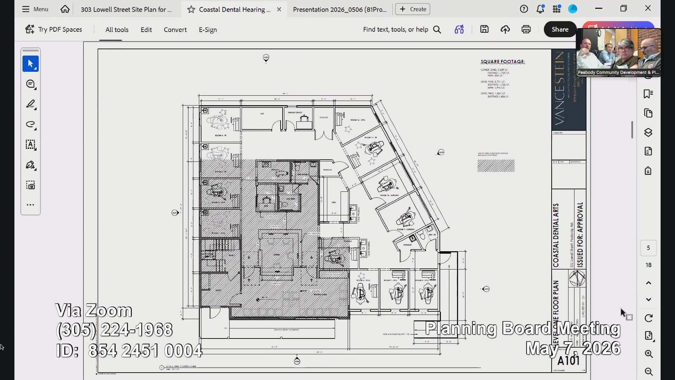Switch to 303 Lowell Street Site Plan tab

[x=126, y=9]
